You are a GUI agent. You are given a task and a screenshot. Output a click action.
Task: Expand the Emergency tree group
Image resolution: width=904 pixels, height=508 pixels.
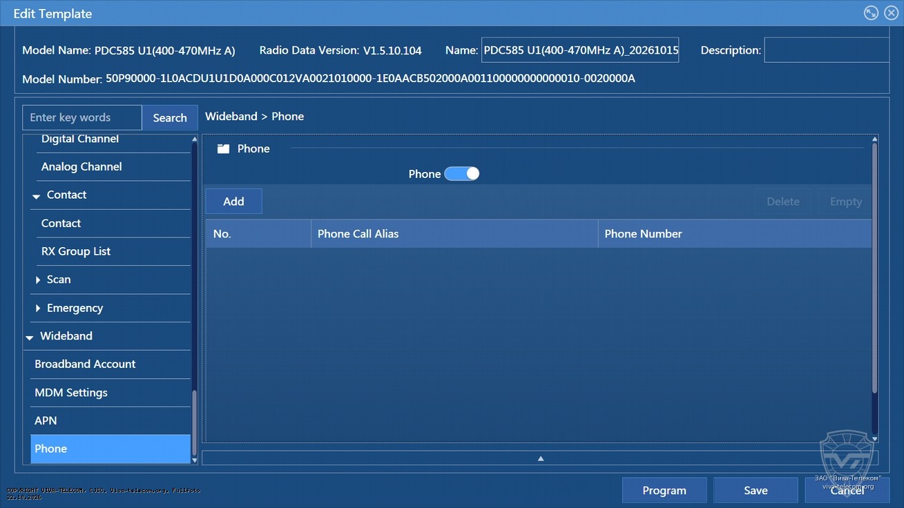[x=38, y=308]
